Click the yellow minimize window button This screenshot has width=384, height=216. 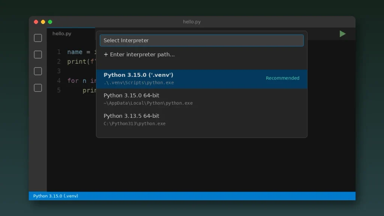(x=43, y=22)
